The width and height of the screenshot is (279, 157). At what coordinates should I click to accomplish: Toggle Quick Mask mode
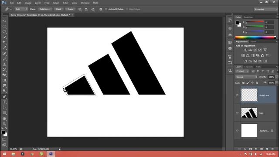[4, 140]
